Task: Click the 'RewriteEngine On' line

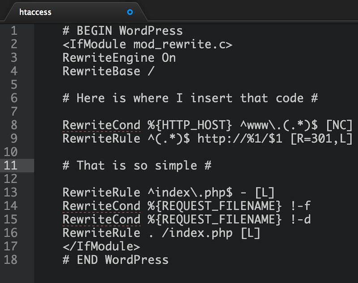Action: tap(119, 58)
